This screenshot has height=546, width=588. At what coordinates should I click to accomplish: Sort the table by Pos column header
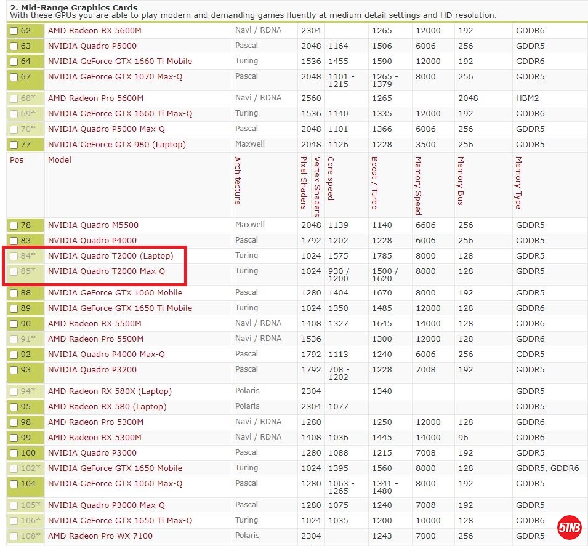pyautogui.click(x=17, y=160)
